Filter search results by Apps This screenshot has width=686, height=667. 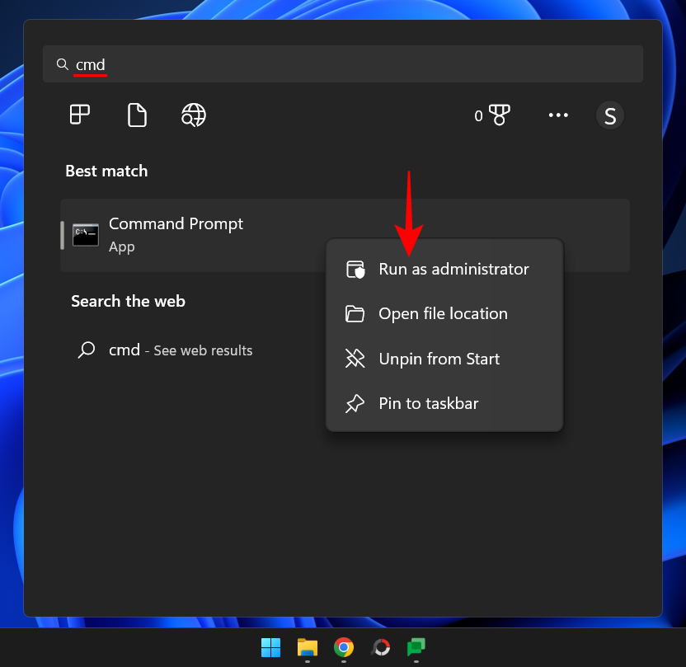point(79,115)
